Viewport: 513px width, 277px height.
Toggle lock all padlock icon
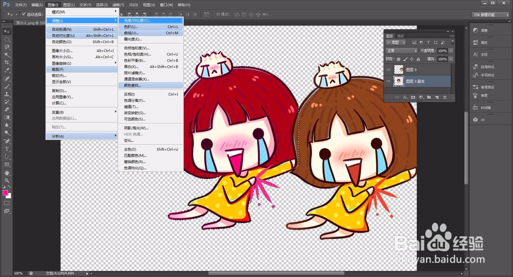click(418, 59)
